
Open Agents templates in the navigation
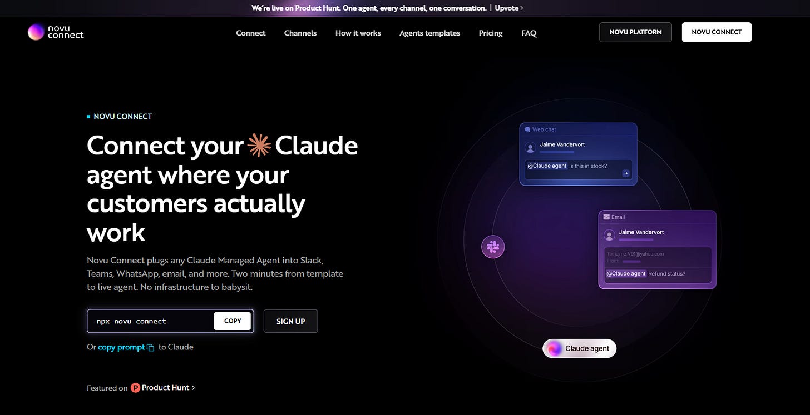(430, 33)
